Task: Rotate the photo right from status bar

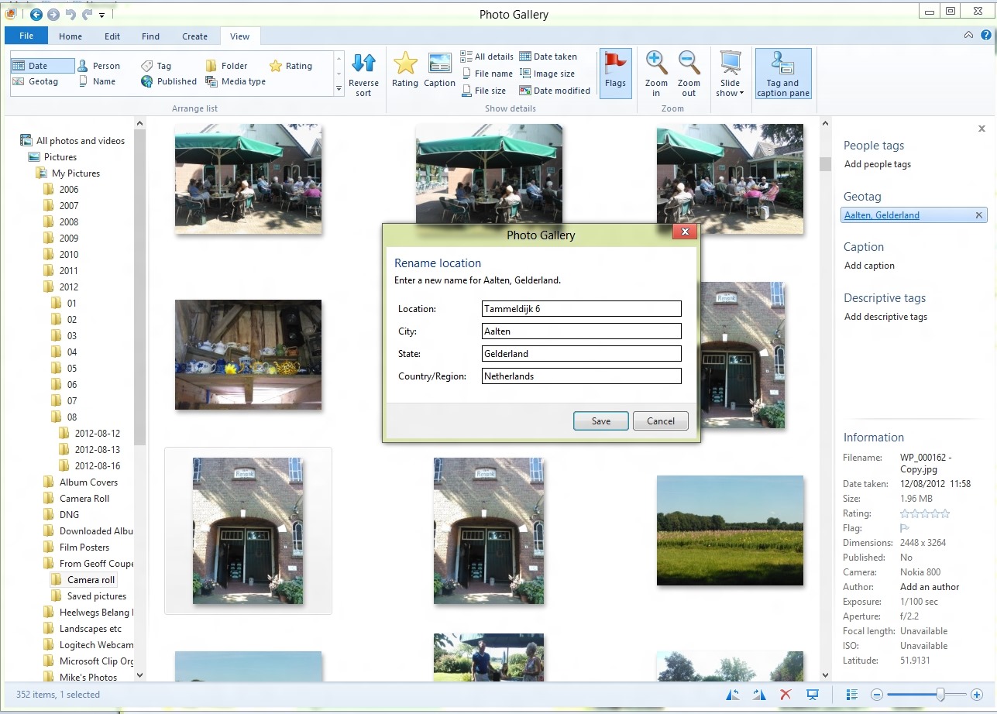Action: point(759,695)
